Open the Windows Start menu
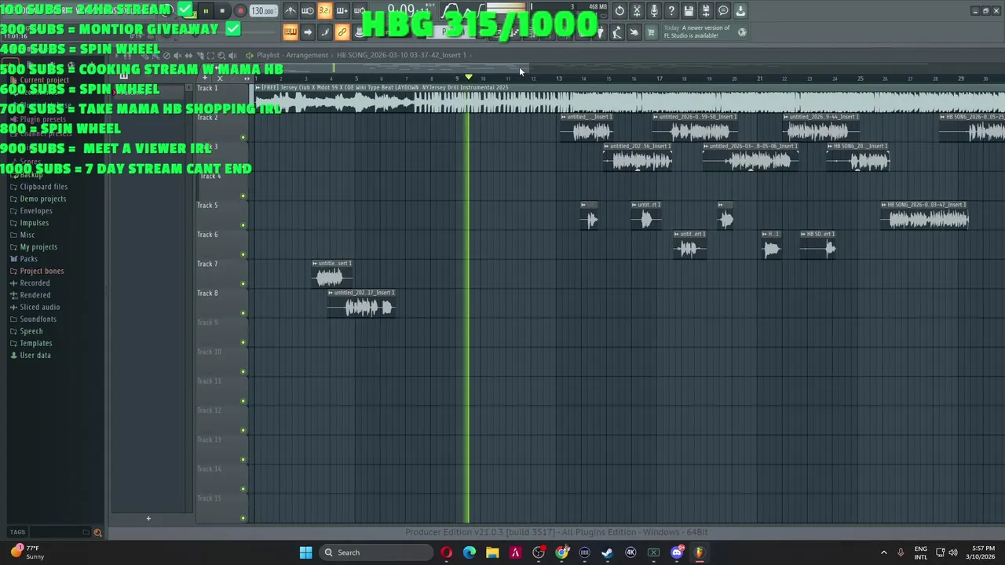Screen dimensions: 1005x565 (x=305, y=552)
